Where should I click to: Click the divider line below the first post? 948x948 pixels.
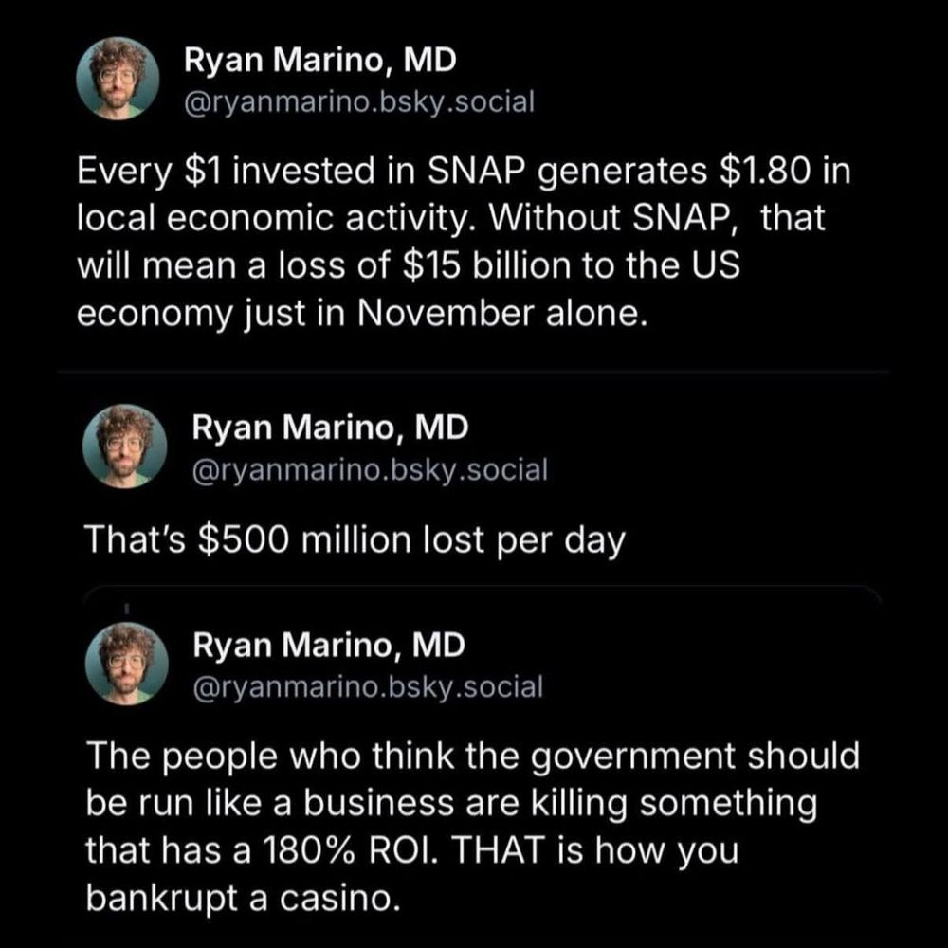click(474, 371)
